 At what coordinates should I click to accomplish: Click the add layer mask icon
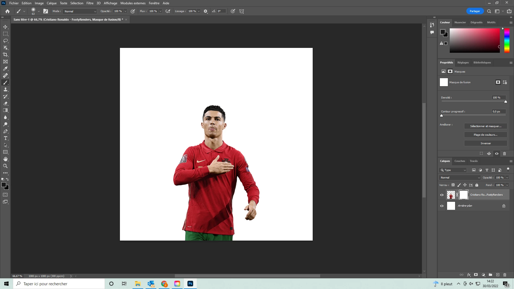coord(476,275)
